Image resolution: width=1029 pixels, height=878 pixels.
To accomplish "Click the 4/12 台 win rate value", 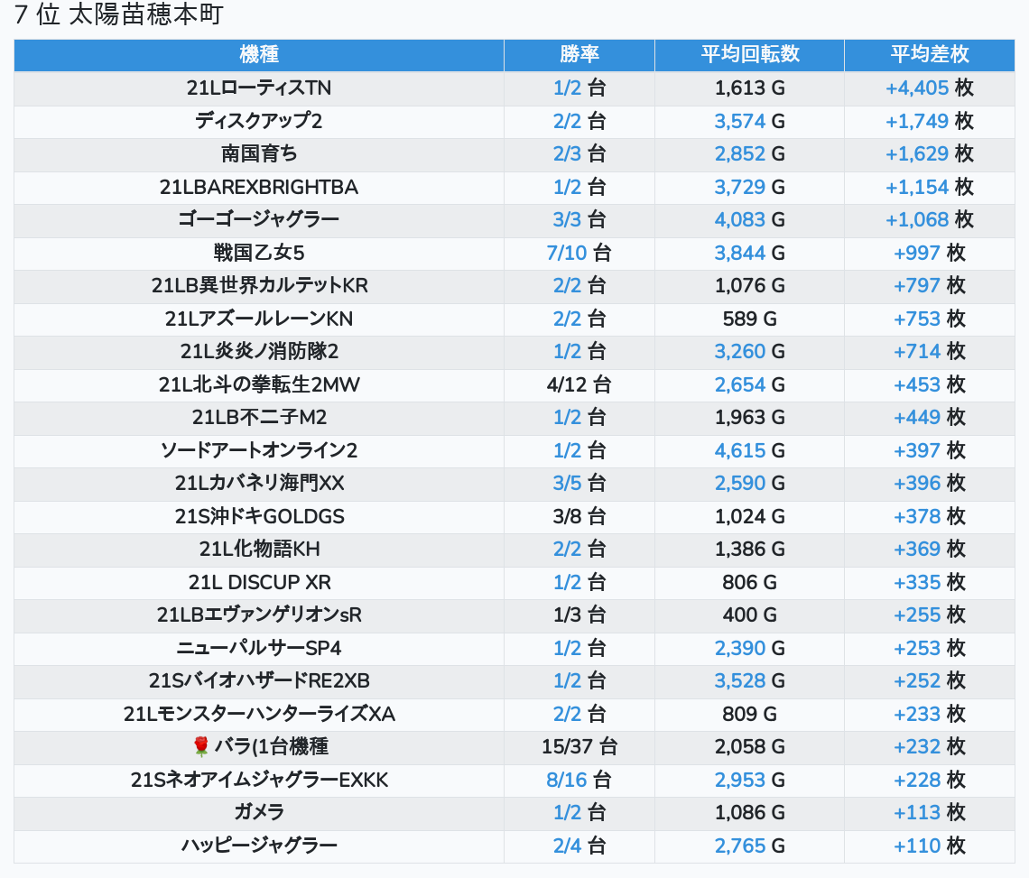I will tap(579, 384).
